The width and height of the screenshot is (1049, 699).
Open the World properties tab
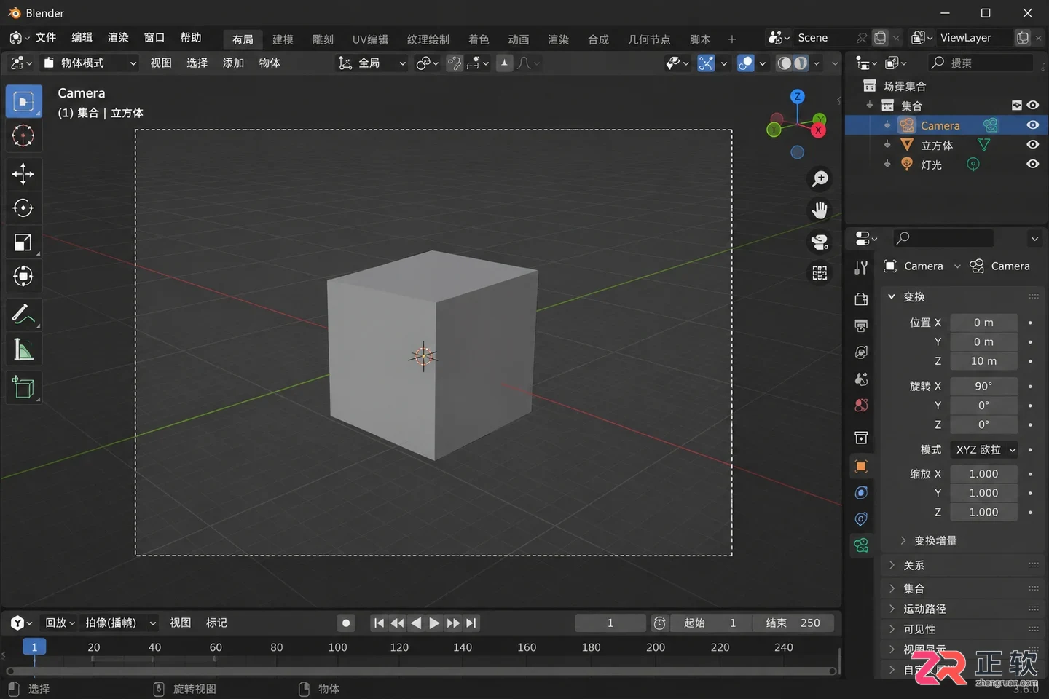coord(861,406)
